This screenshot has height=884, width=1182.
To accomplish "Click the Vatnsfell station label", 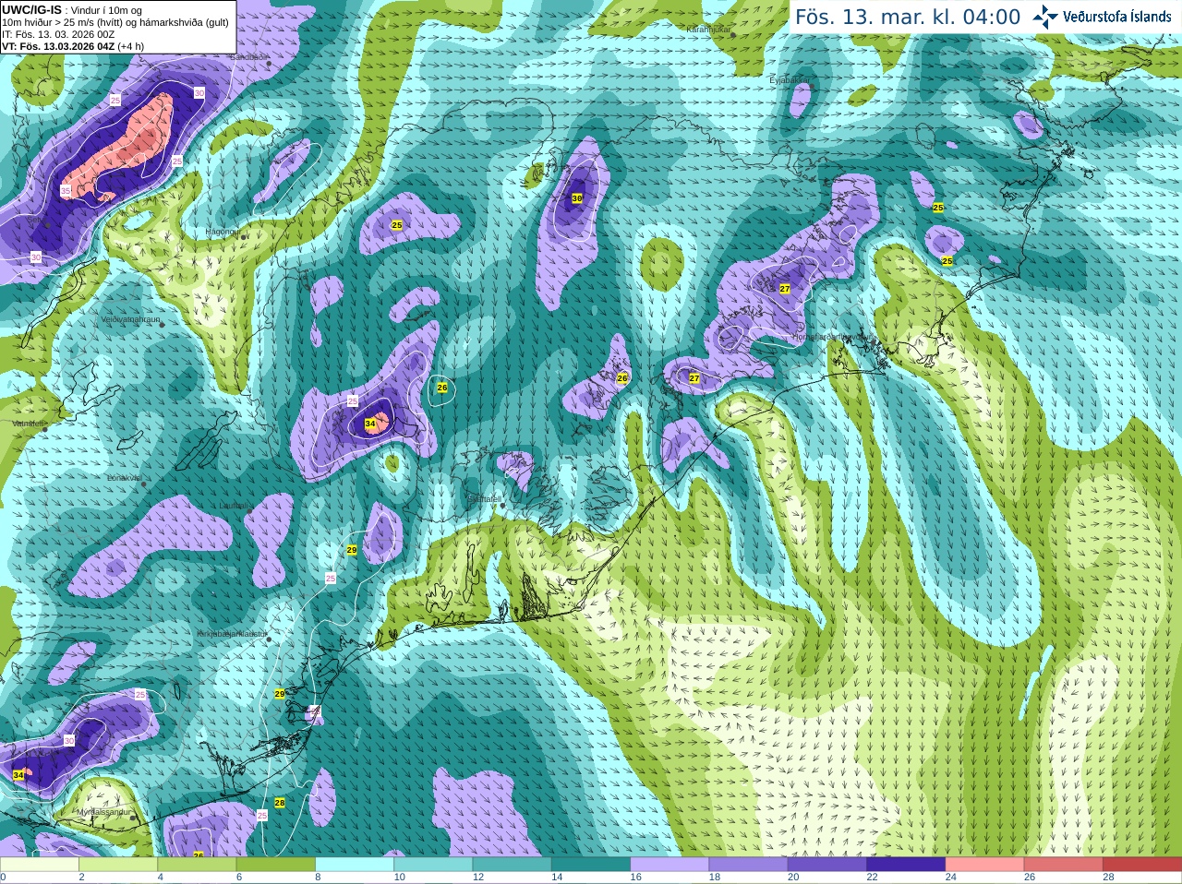I will tap(28, 424).
